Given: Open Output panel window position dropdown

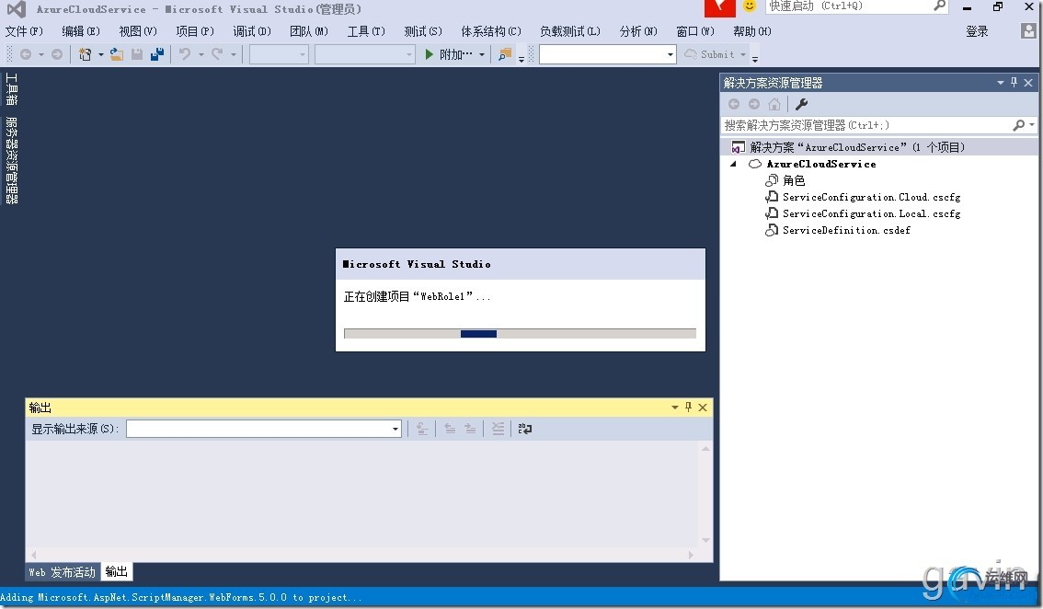Looking at the screenshot, I should (x=674, y=408).
